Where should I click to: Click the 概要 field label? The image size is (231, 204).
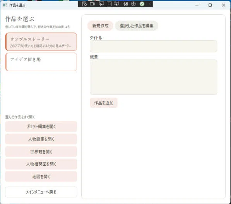(x=94, y=57)
